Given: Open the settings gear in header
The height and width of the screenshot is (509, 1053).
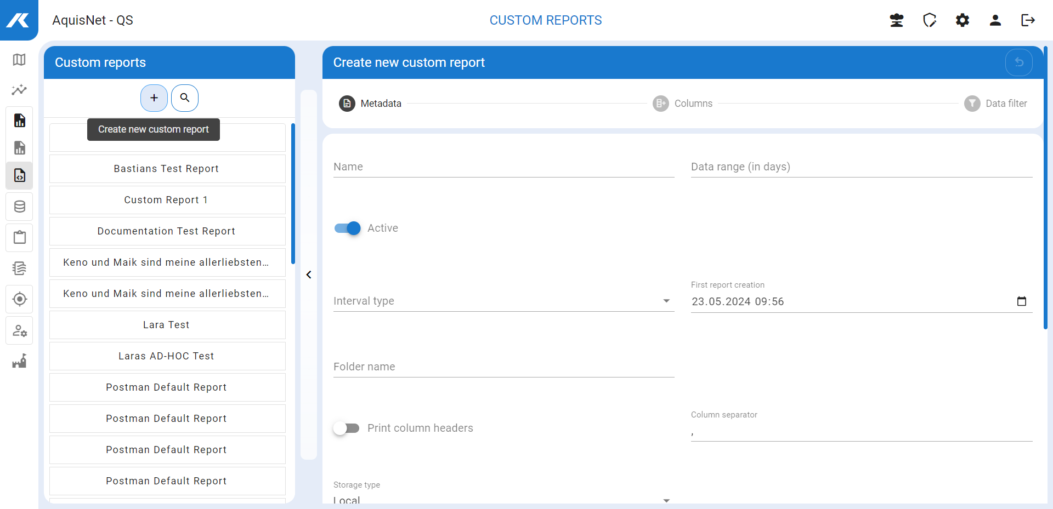Looking at the screenshot, I should pos(963,20).
